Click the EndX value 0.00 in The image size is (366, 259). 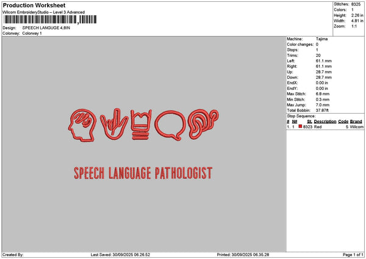click(321, 83)
